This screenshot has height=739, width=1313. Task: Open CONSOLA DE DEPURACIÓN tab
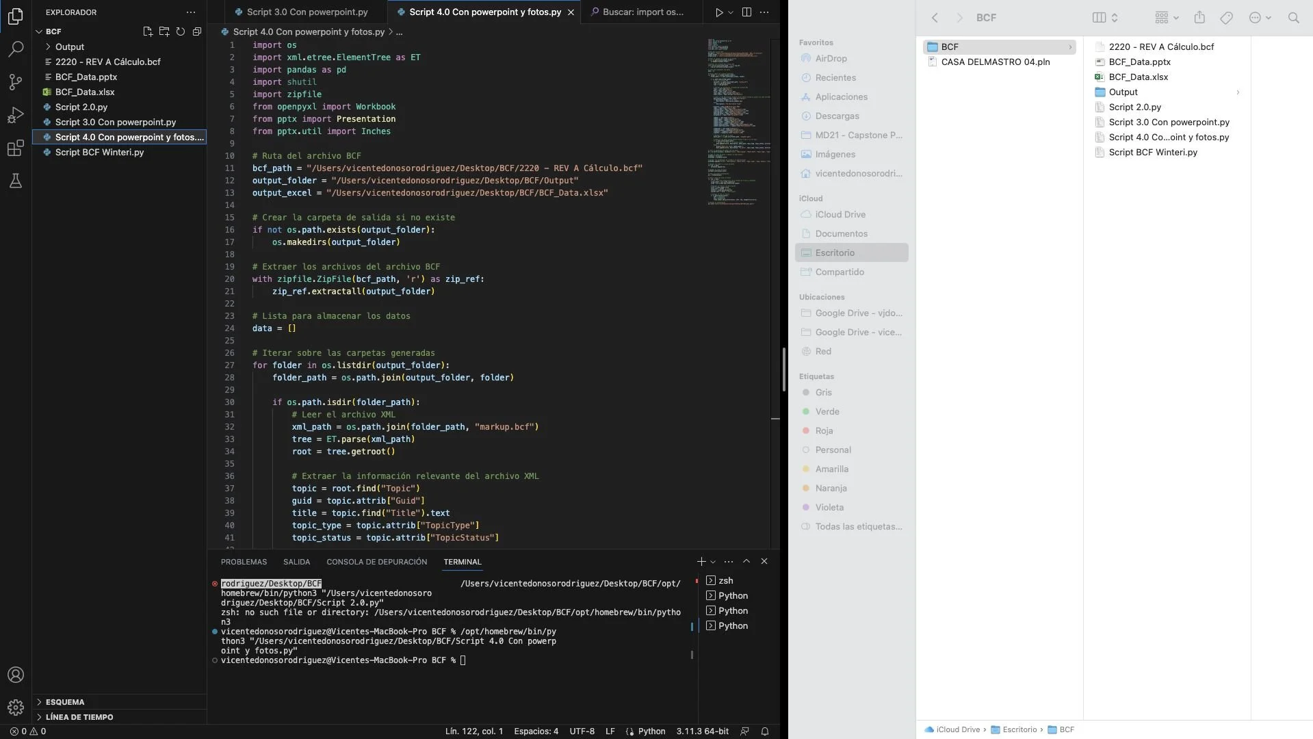(376, 562)
